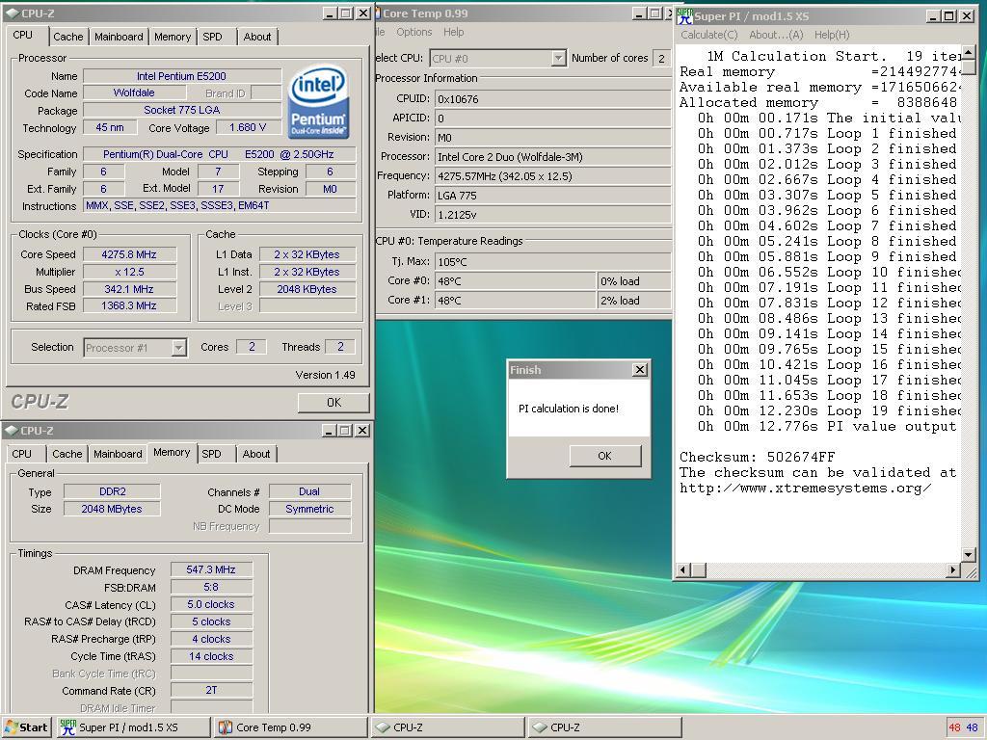This screenshot has height=740, width=987.
Task: Open the Start menu
Action: coord(26,727)
